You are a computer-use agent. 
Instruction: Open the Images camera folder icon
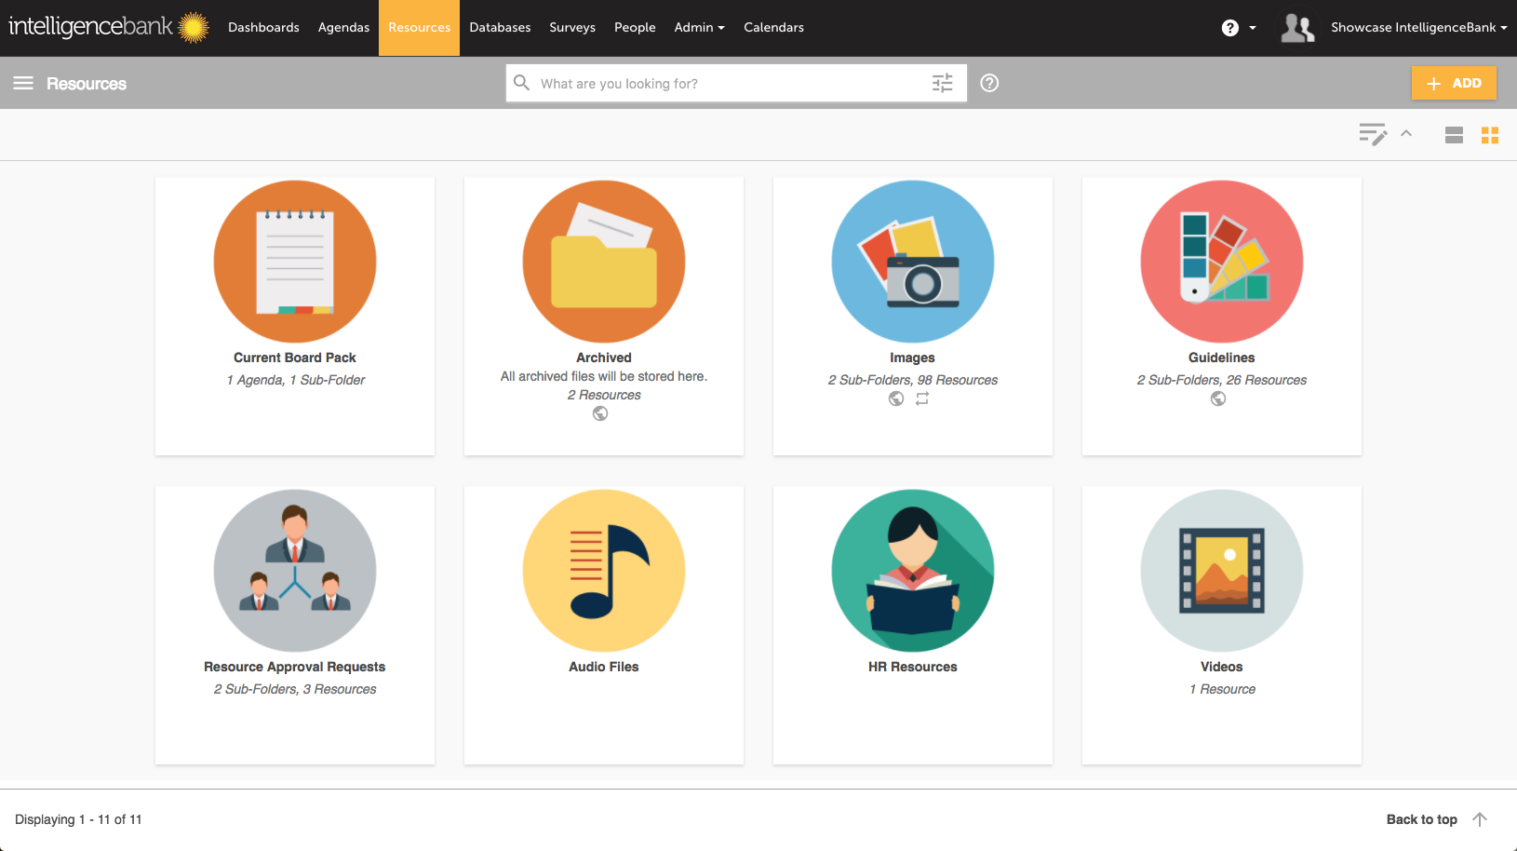[913, 262]
